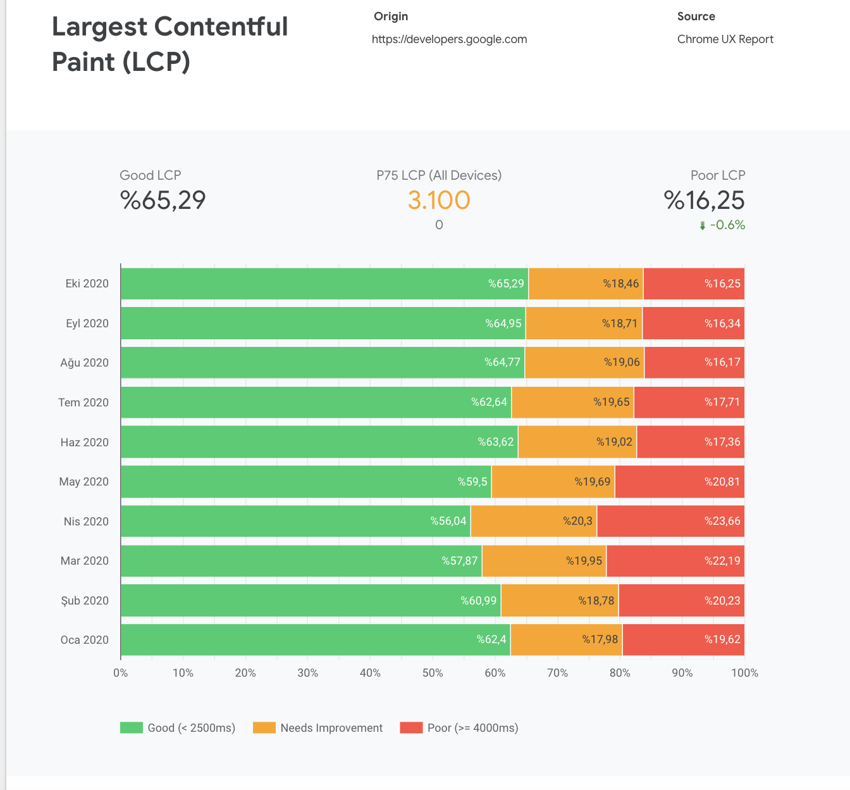850x790 pixels.
Task: Click the red Eyl 2020 segment %16,34
Action: (x=693, y=323)
